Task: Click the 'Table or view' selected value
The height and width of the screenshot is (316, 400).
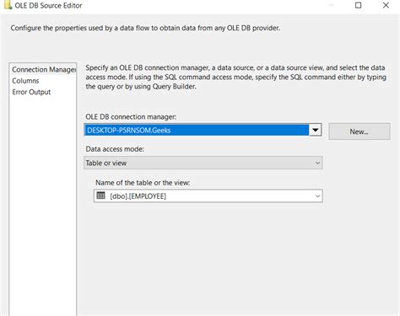Action: [x=106, y=163]
